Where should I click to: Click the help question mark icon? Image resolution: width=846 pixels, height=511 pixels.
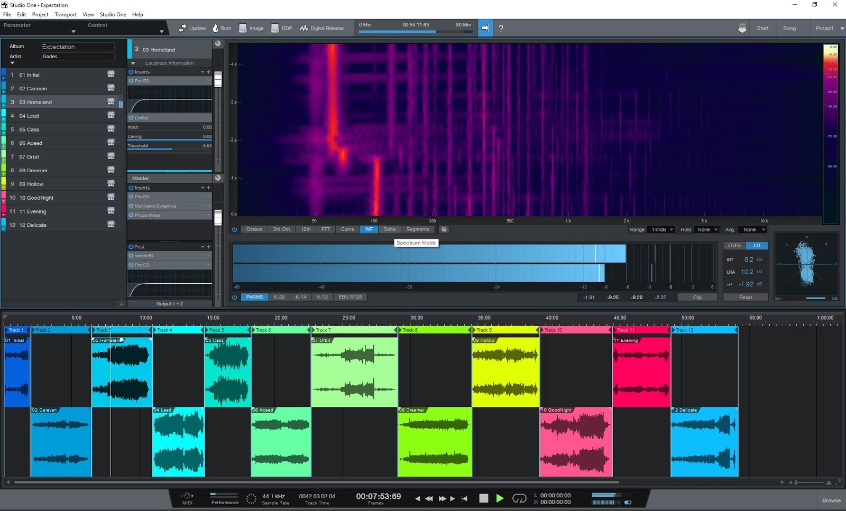(x=501, y=29)
